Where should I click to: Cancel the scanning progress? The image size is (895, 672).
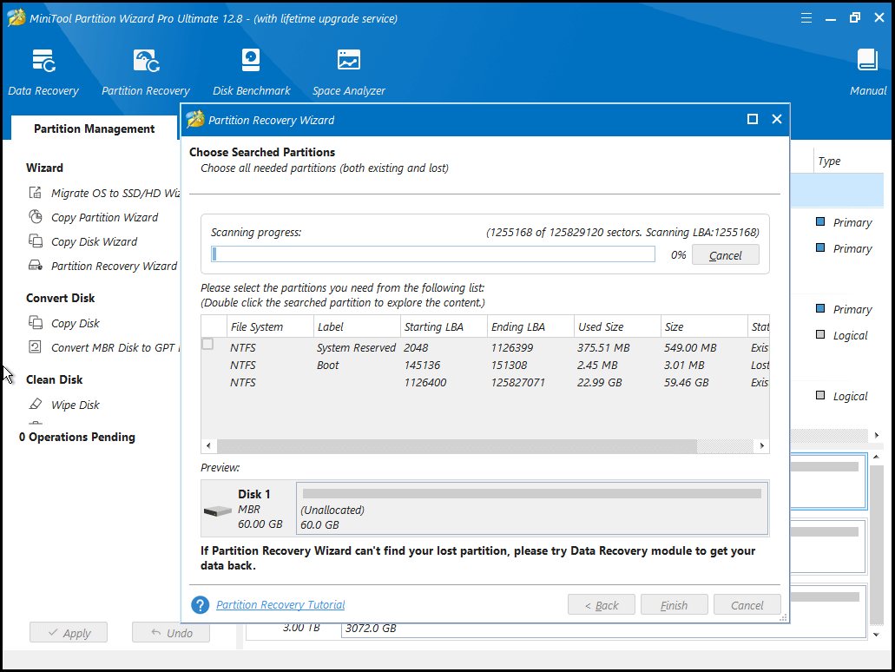(x=725, y=255)
